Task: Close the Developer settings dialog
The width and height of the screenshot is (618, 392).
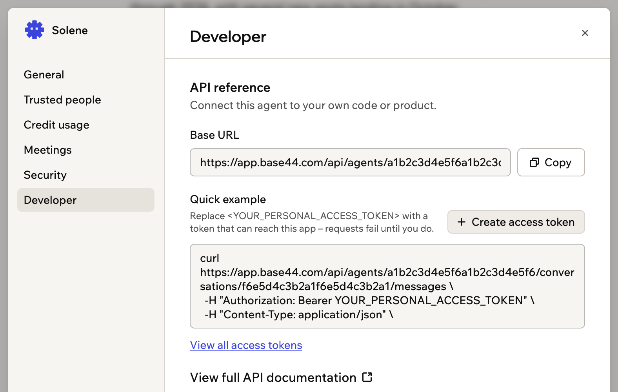Action: click(585, 33)
